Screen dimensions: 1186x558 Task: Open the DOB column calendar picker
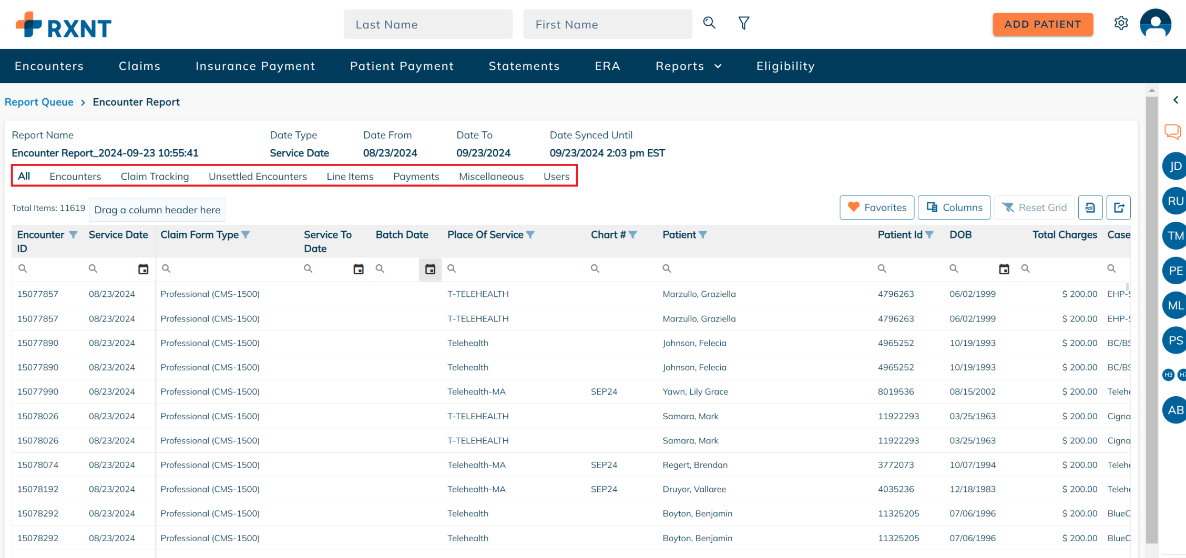[x=1004, y=269]
